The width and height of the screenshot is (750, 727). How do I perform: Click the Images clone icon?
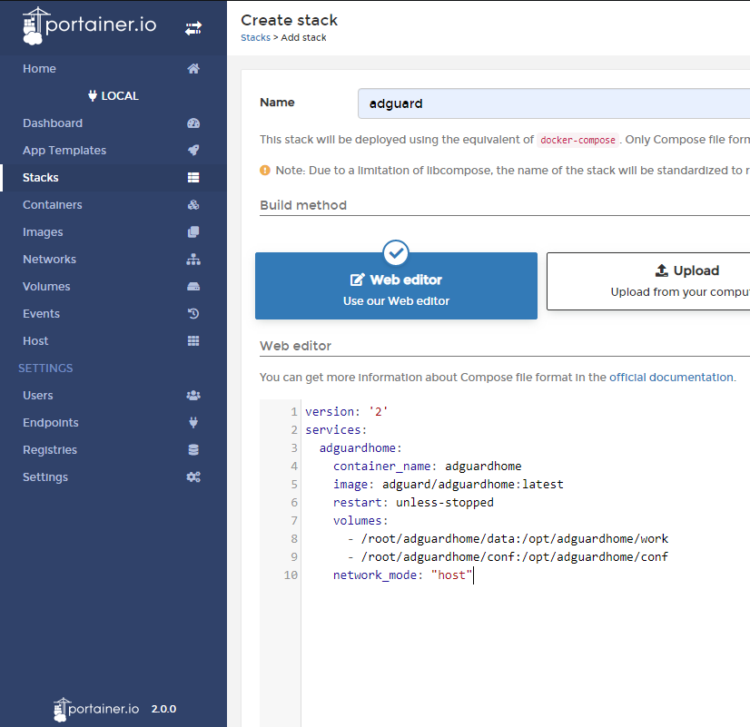pos(193,231)
